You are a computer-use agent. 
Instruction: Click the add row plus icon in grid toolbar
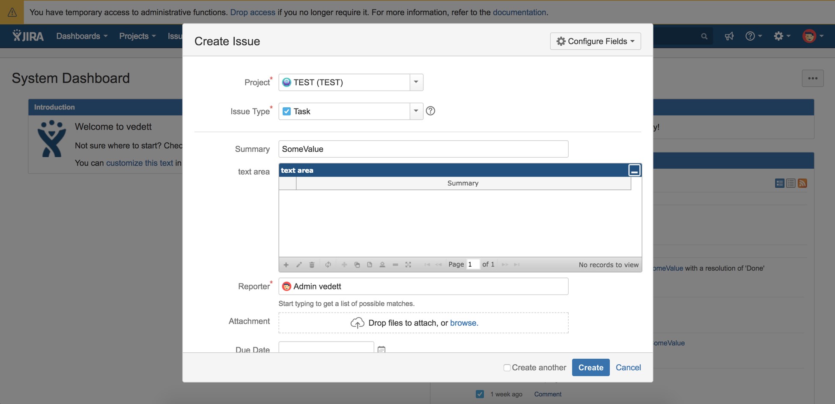[x=286, y=265]
